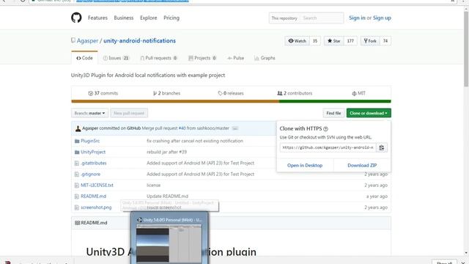Click the Agasper committer avatar
Screen dimensions: 469x264
pos(78,128)
